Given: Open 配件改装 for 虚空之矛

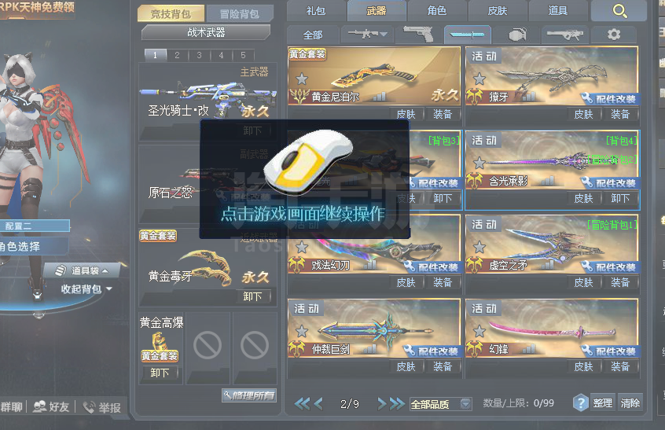Looking at the screenshot, I should (609, 267).
